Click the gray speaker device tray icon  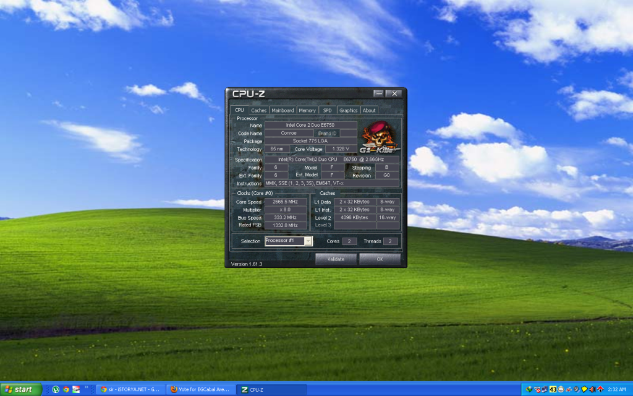point(576,390)
